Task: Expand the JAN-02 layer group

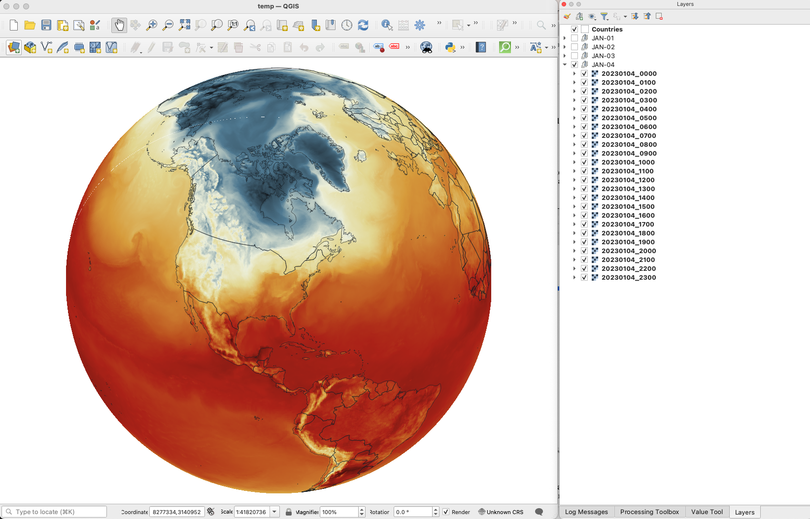Action: [565, 47]
